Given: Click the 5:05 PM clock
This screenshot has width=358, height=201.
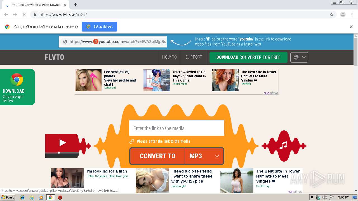Looking at the screenshot, I should coord(343,197).
